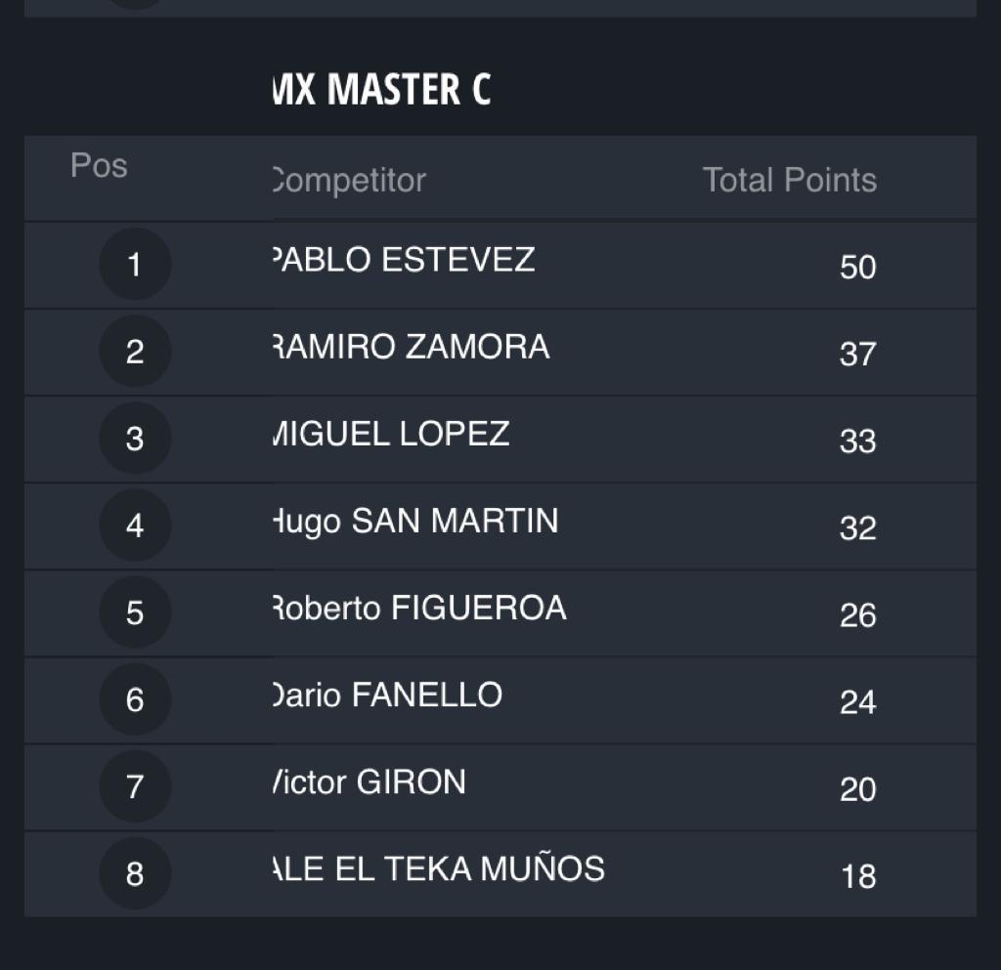View Hugo San Martin's entry
Image resolution: width=1001 pixels, height=970 pixels.
pyautogui.click(x=414, y=521)
